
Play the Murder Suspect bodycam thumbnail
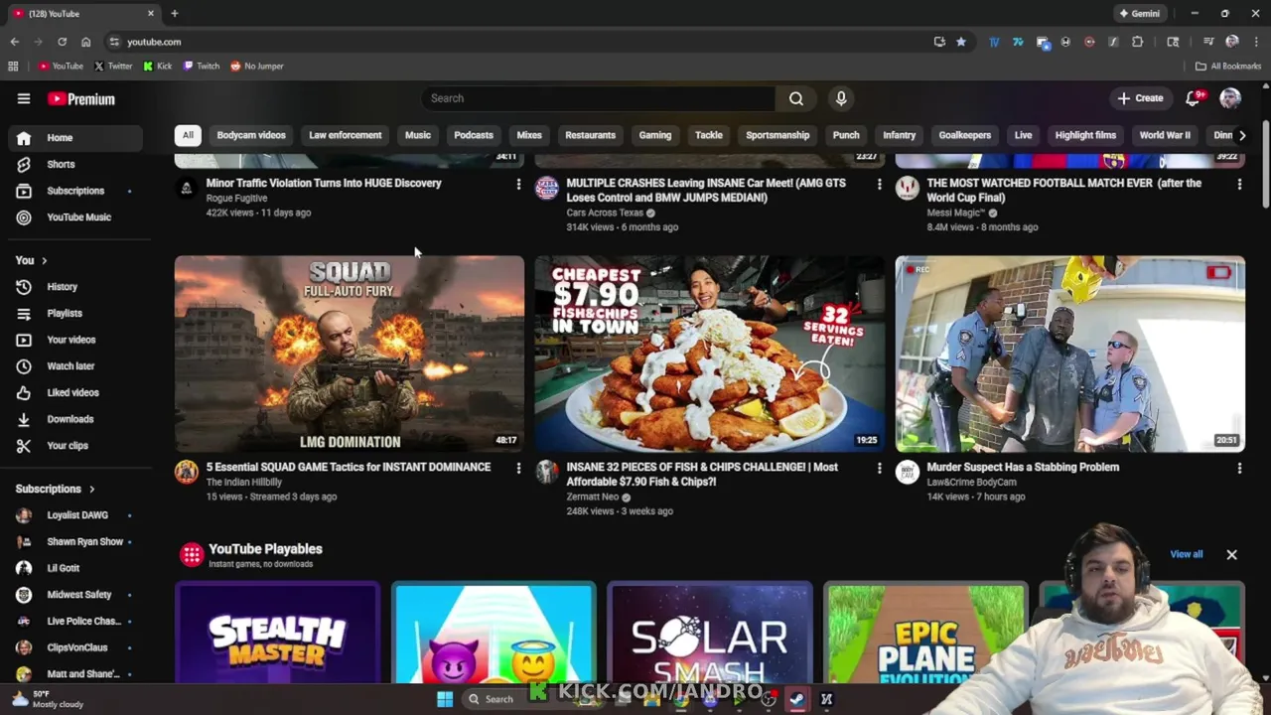1069,354
